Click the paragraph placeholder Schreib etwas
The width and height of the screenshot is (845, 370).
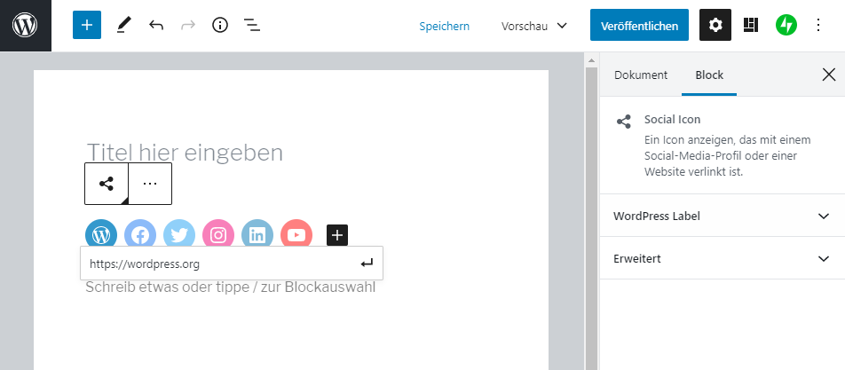231,287
